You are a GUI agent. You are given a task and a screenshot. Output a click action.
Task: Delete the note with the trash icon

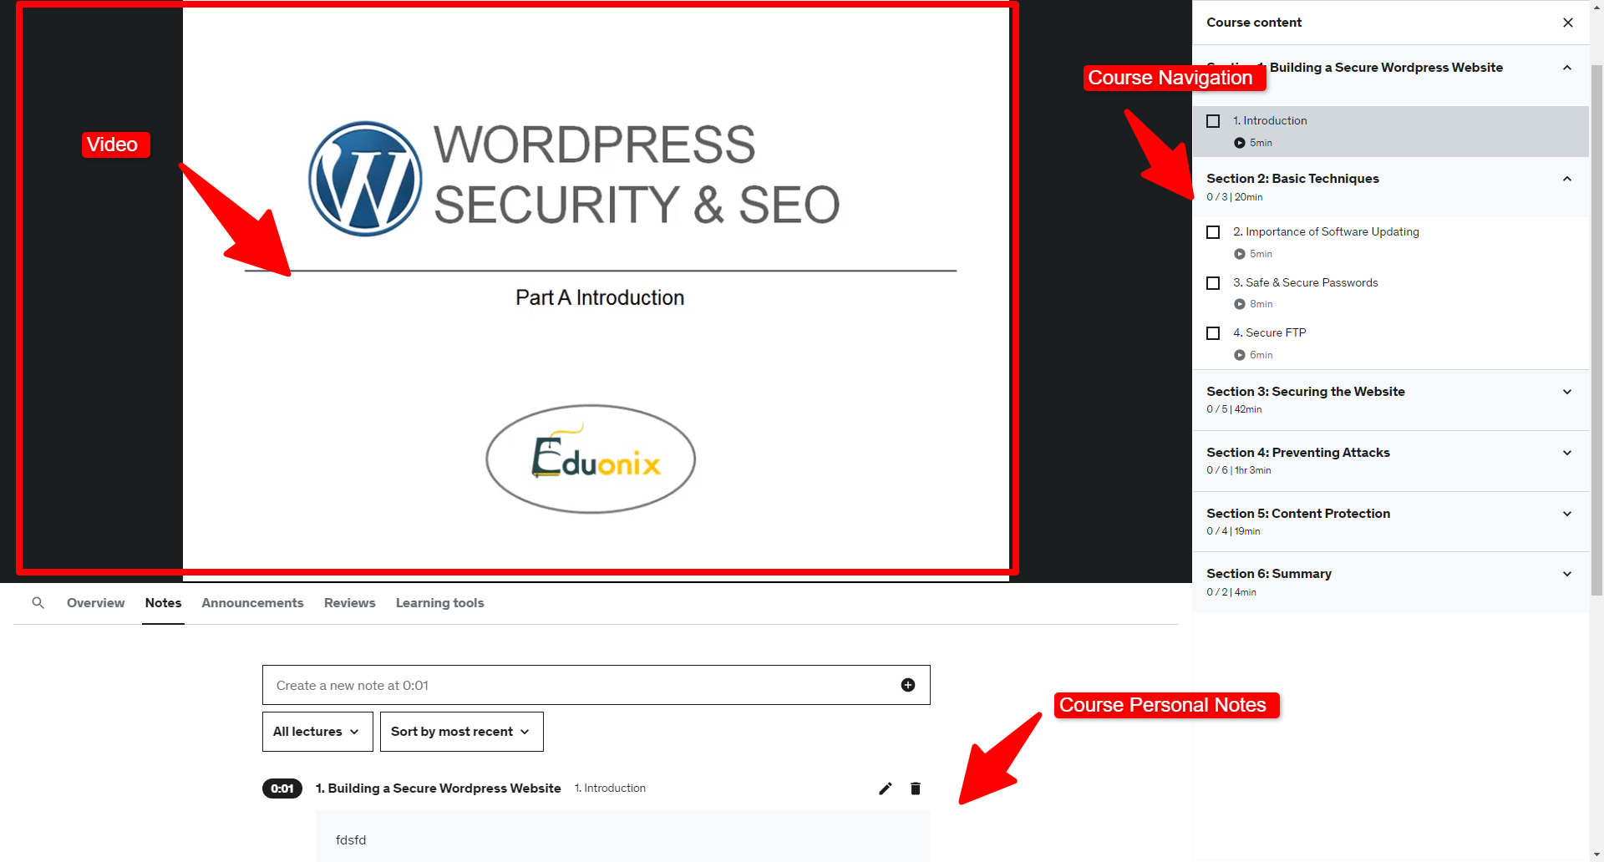point(916,788)
